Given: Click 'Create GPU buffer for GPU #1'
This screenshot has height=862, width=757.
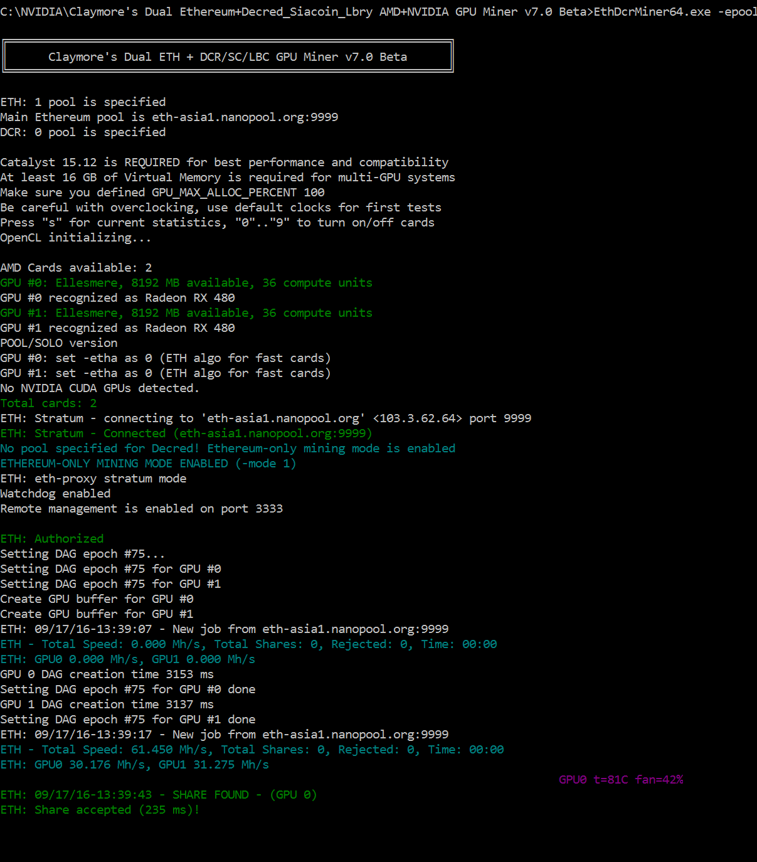Looking at the screenshot, I should pyautogui.click(x=97, y=614).
